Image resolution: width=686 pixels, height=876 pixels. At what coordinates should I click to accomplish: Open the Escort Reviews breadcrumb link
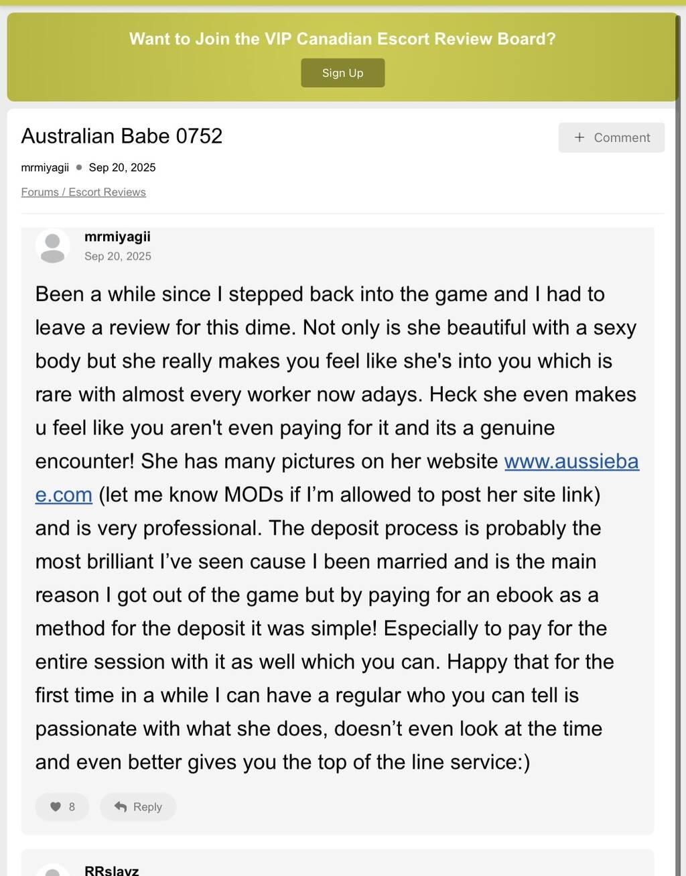coord(107,192)
